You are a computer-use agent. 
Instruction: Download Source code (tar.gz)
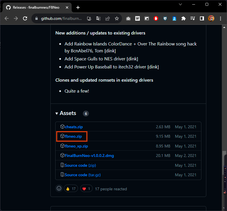point(83,175)
